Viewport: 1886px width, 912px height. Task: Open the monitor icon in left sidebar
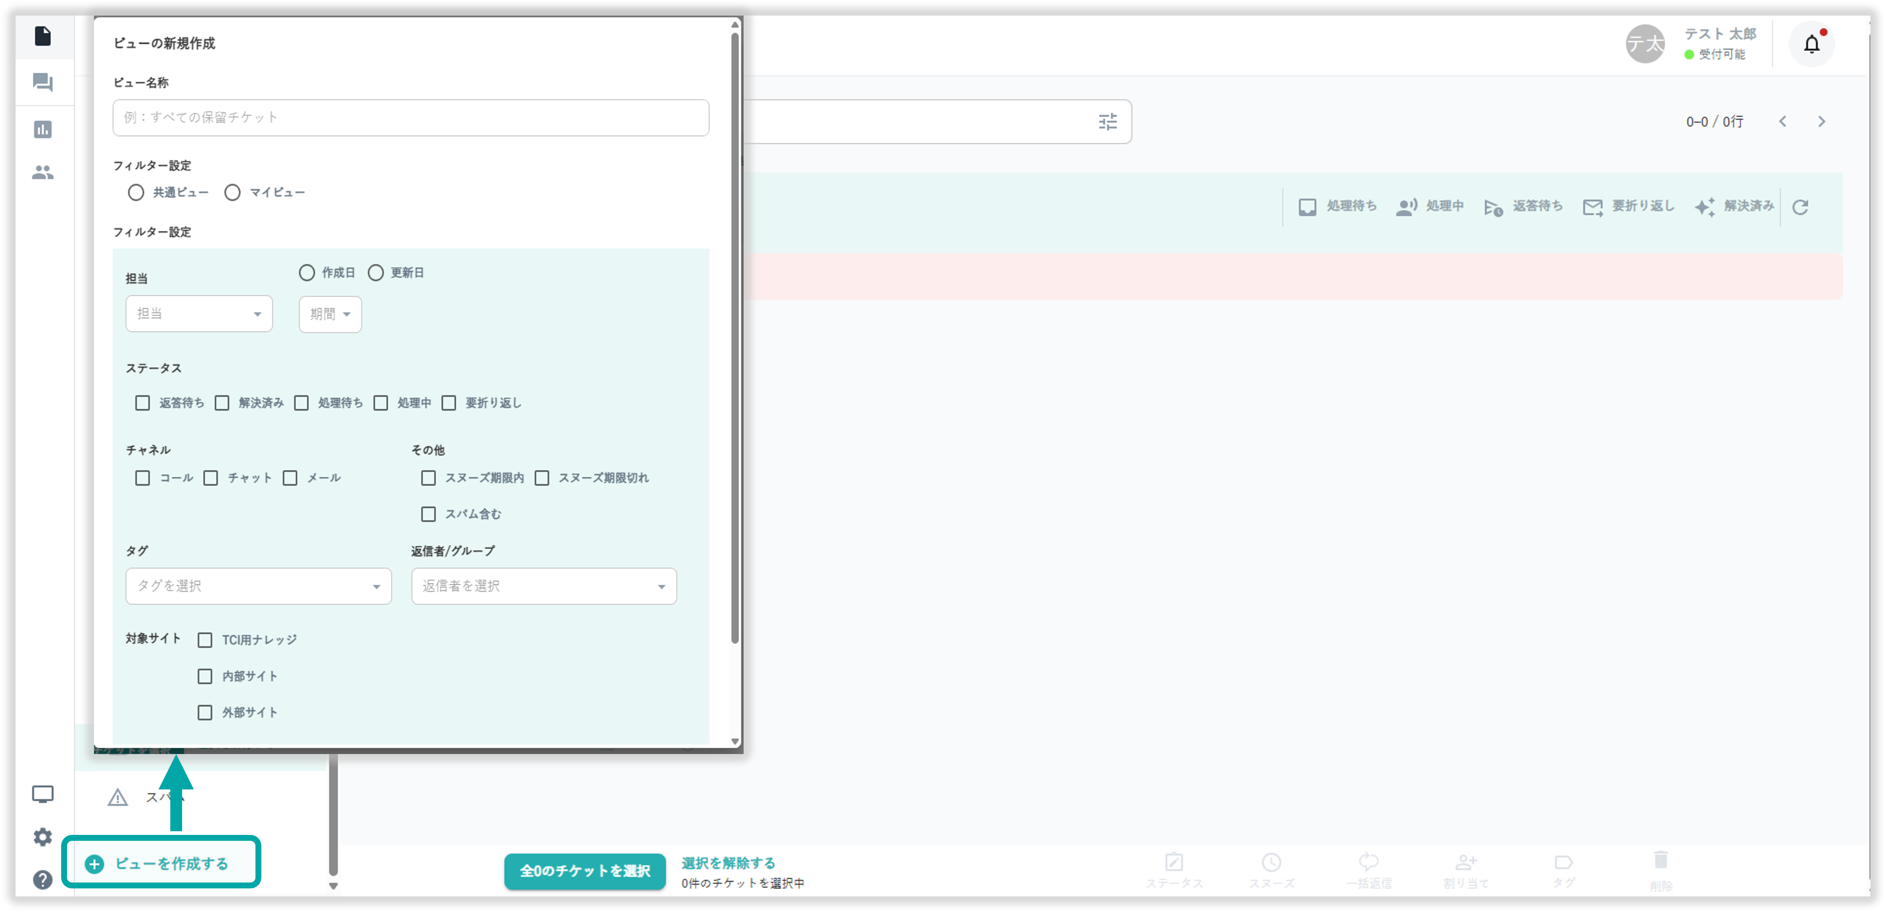(x=43, y=794)
